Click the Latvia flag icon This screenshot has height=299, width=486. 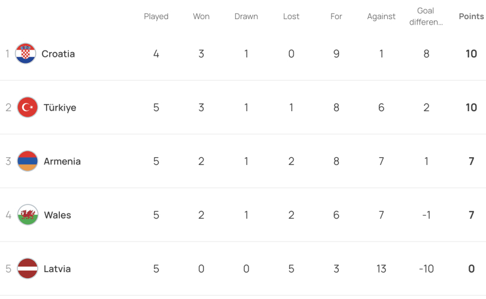[x=28, y=269]
